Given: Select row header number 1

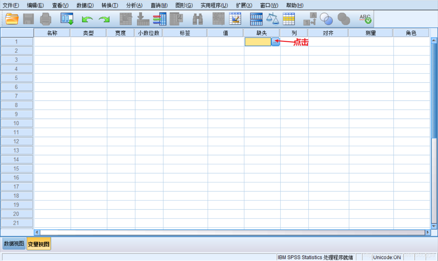Looking at the screenshot, I should (17, 42).
